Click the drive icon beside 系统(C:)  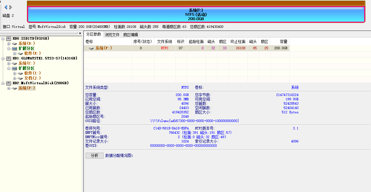point(15,63)
